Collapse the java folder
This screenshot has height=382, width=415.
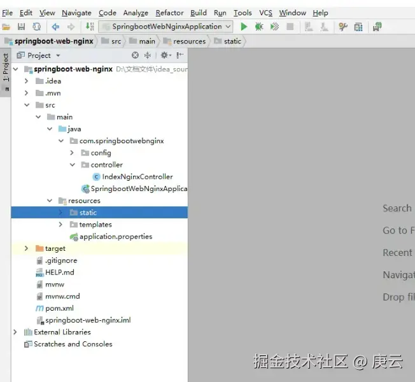coord(50,129)
